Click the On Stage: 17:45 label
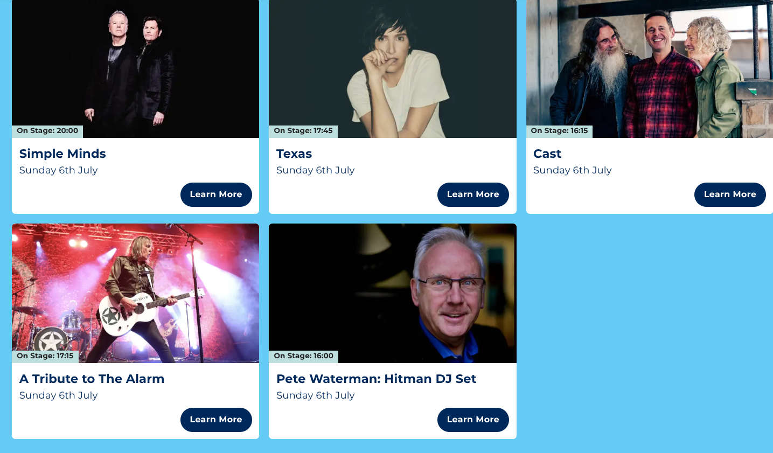Screen dimensions: 773x453 tap(303, 131)
